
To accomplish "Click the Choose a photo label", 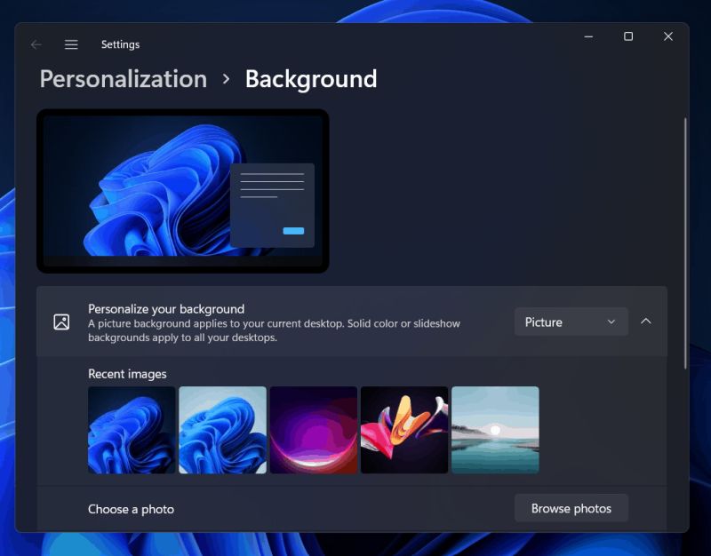I will coord(131,509).
